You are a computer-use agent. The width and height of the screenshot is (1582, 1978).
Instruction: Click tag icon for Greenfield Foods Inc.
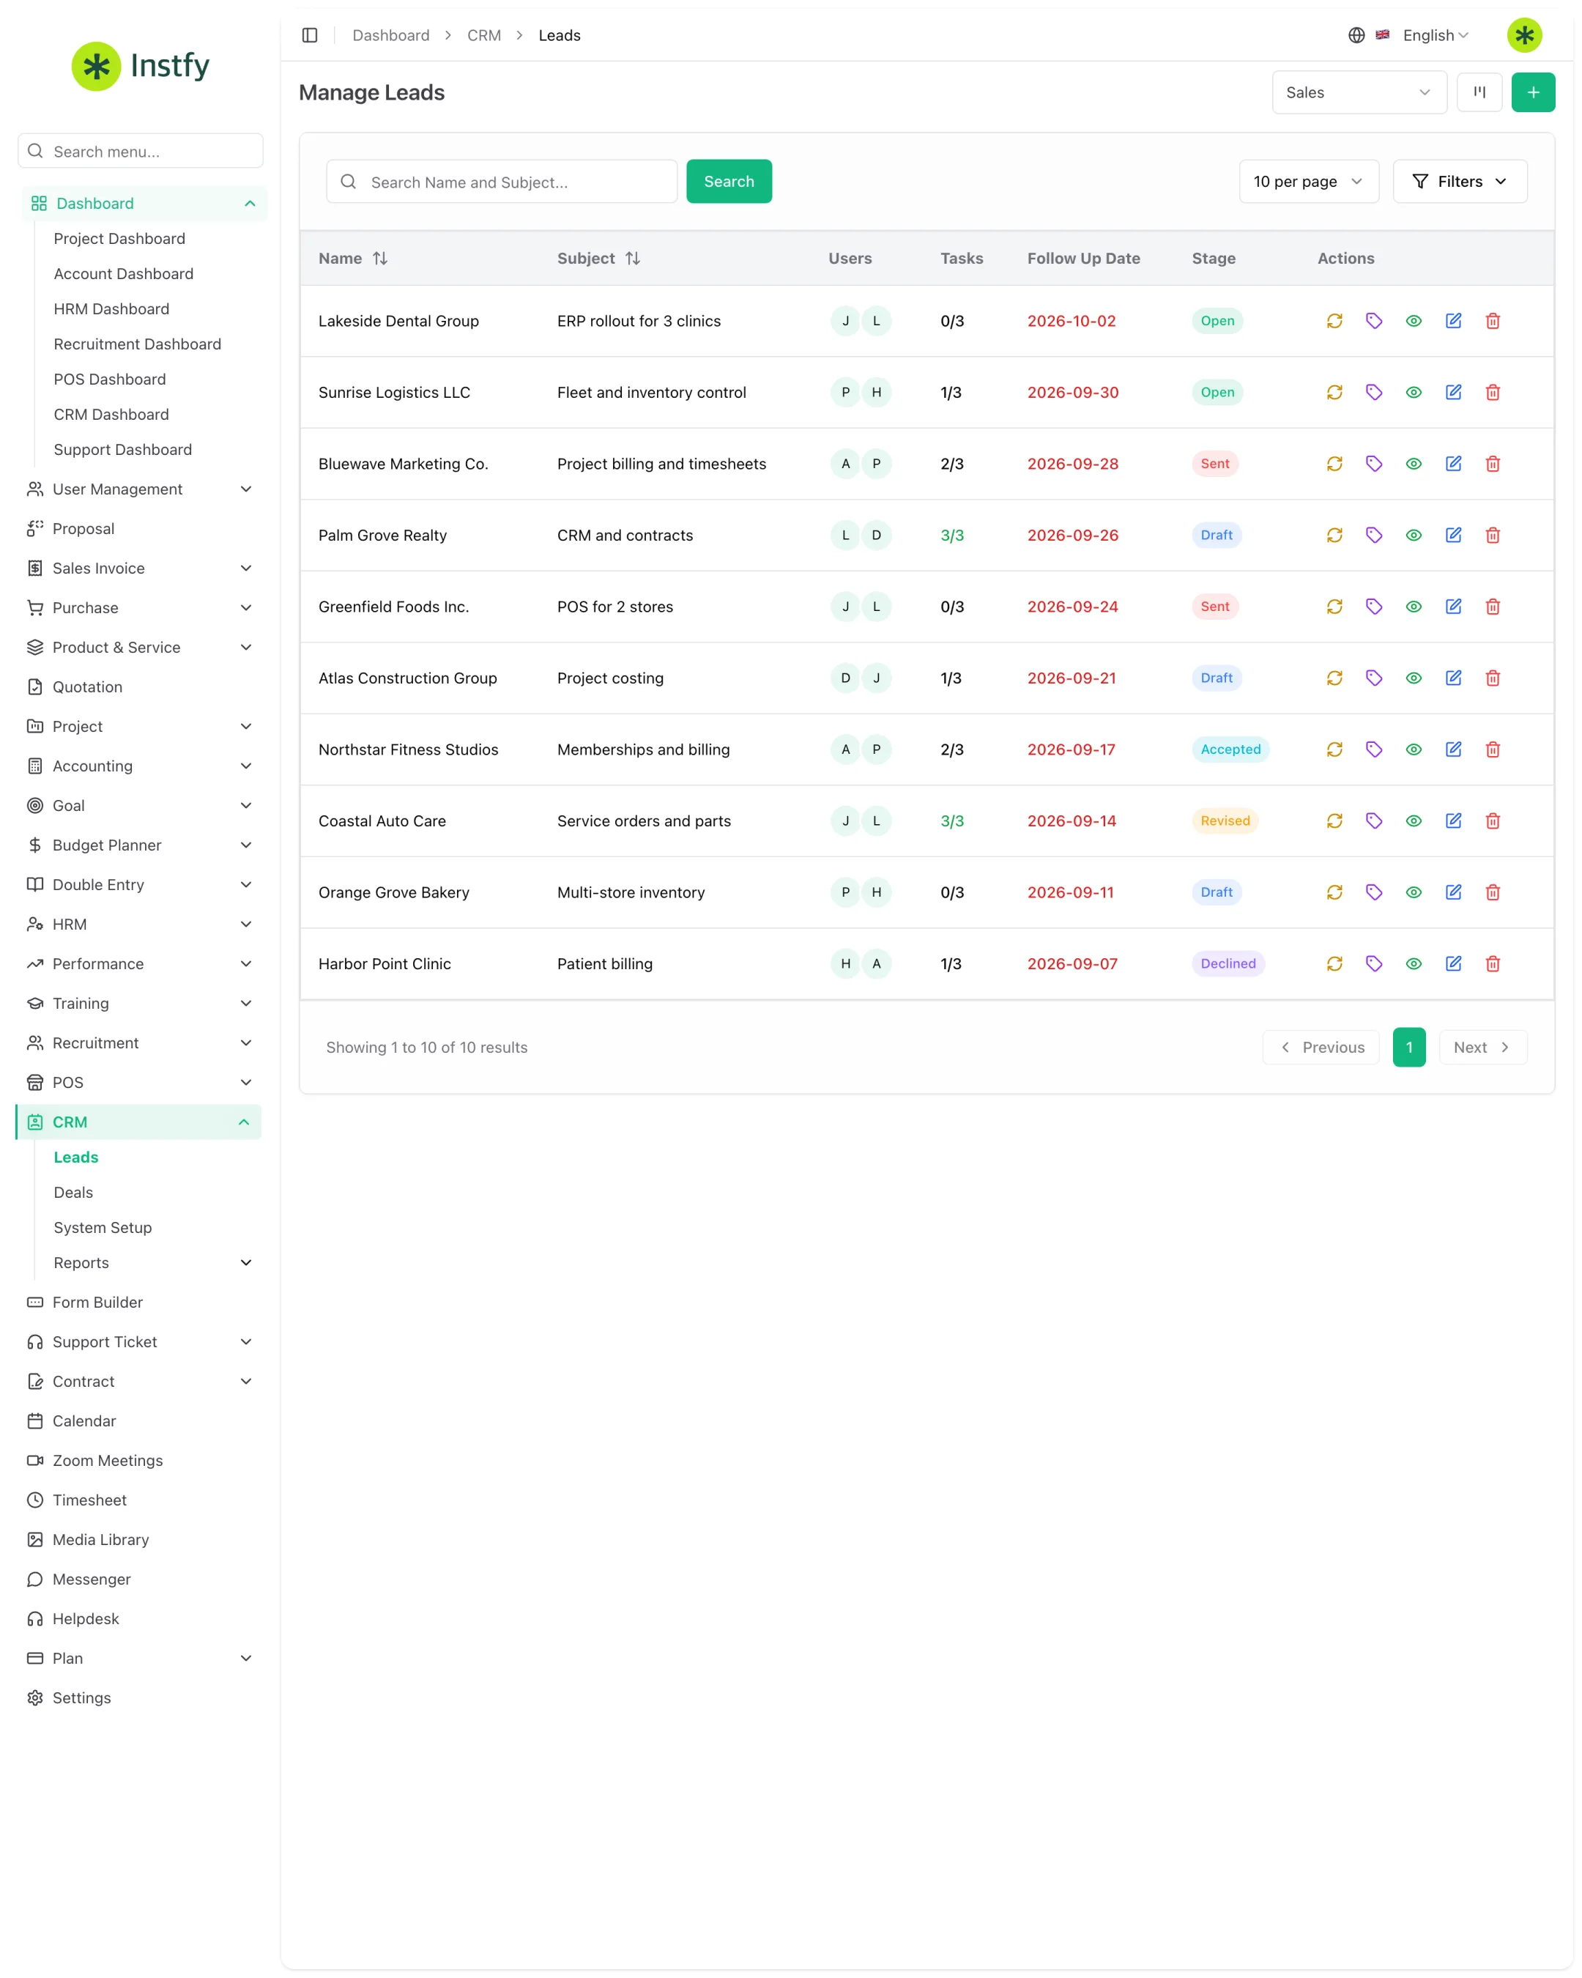tap(1373, 607)
